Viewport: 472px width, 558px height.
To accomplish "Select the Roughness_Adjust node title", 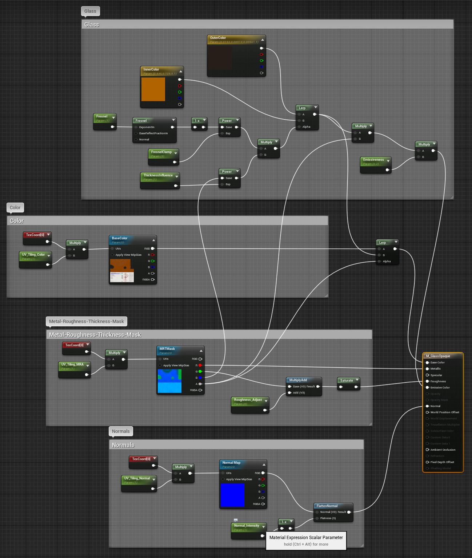I will 248,400.
